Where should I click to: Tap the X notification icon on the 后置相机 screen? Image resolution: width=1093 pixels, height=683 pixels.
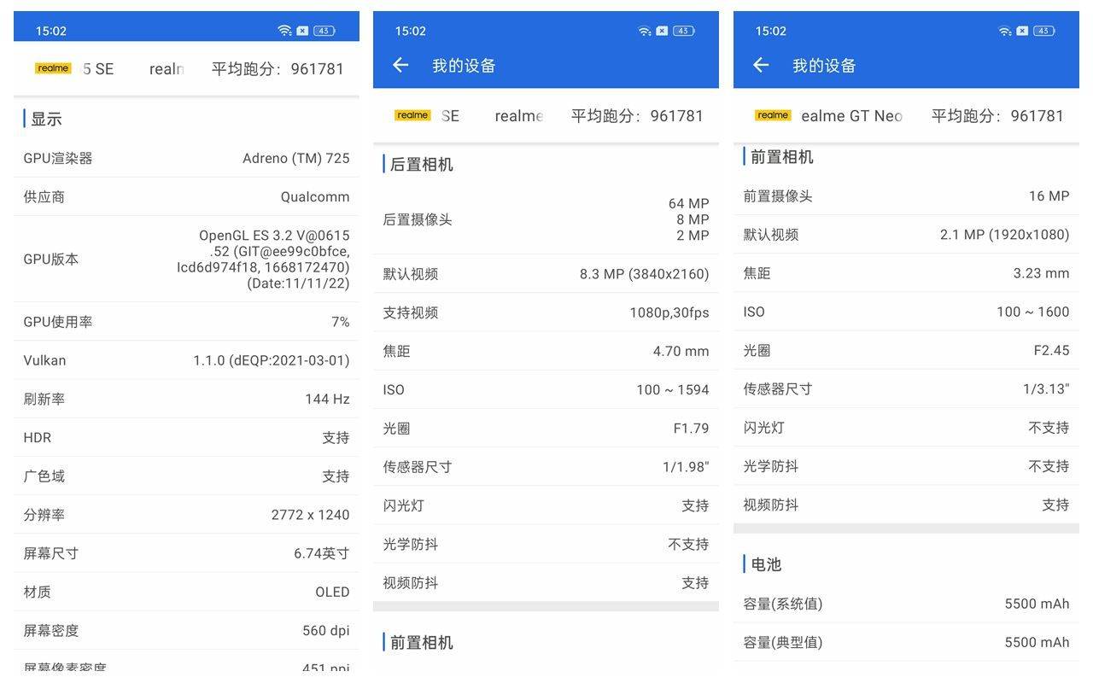tap(663, 31)
